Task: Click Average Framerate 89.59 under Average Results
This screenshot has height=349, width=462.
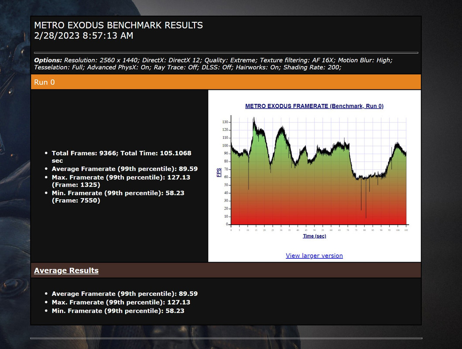Action: [125, 294]
